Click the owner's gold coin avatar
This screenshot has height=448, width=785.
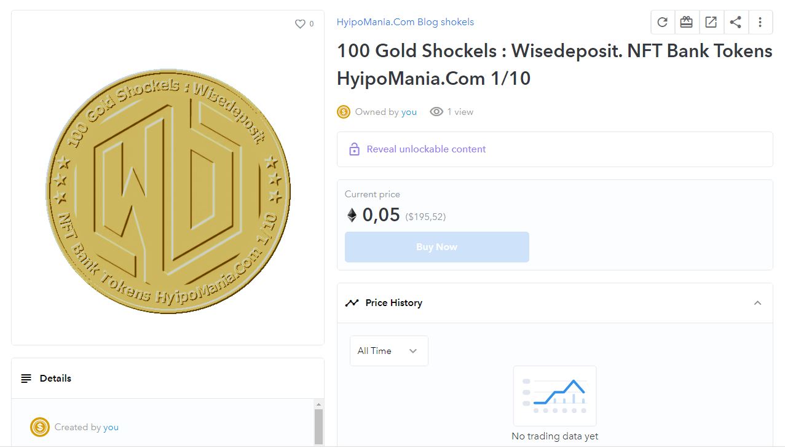coord(344,112)
